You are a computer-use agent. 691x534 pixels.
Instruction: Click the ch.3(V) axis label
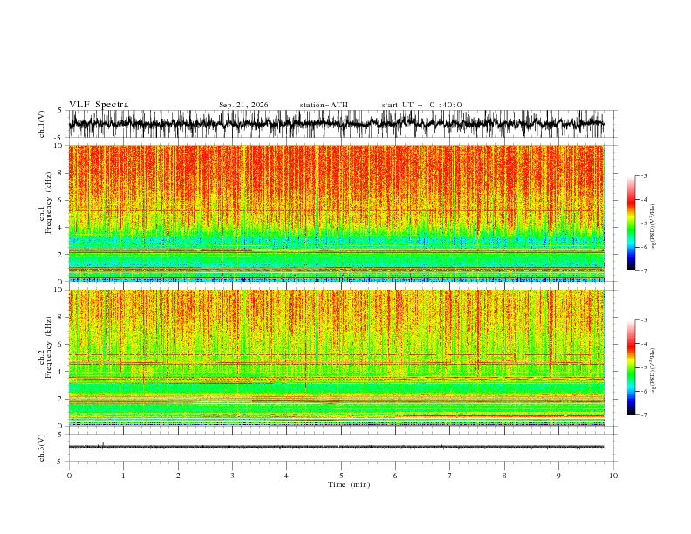pos(42,448)
